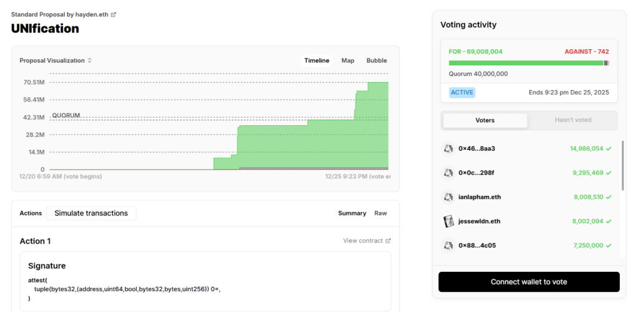
Task: Select the Map visualization tab
Action: coord(348,61)
